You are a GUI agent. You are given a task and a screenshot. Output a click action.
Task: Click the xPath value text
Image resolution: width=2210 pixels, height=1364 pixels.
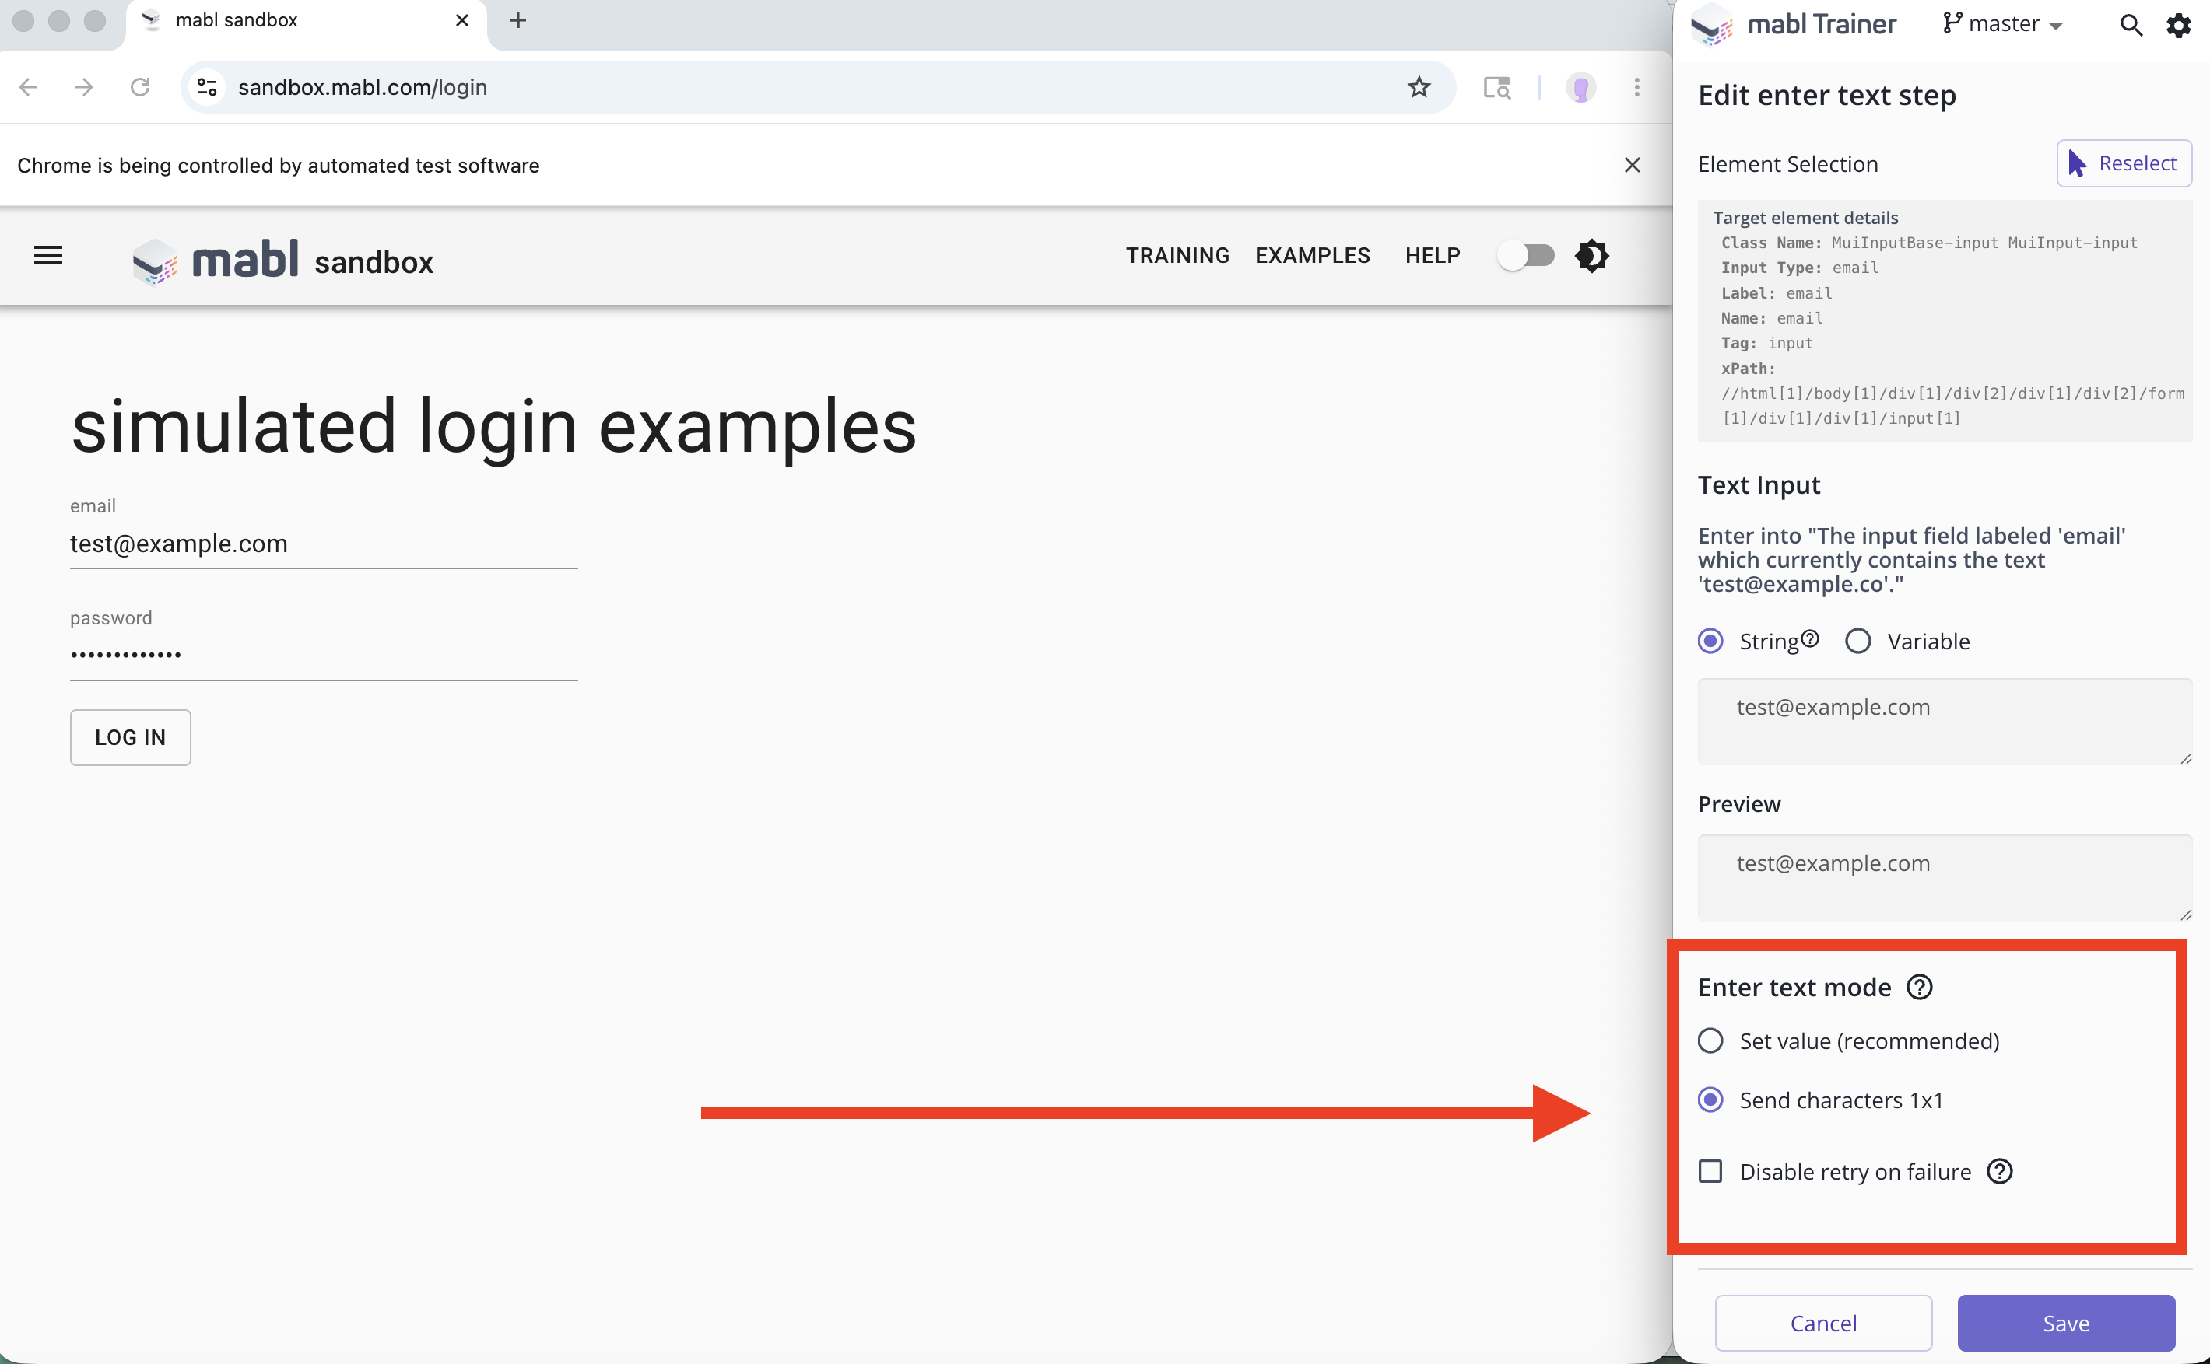tap(1952, 406)
